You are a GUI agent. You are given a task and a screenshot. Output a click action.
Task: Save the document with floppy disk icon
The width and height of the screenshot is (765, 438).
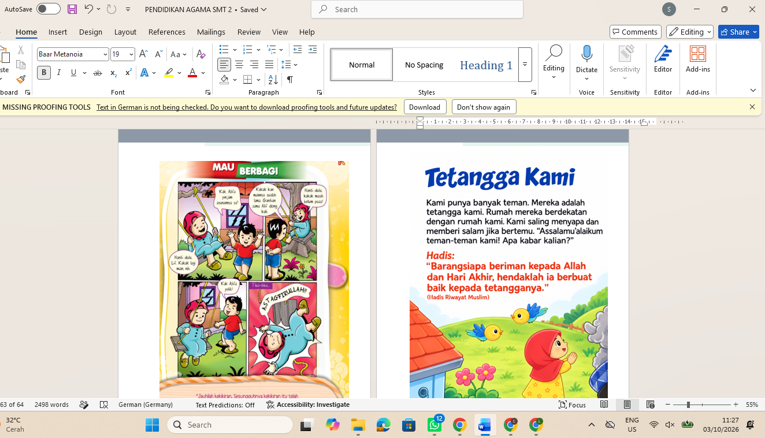click(x=72, y=9)
